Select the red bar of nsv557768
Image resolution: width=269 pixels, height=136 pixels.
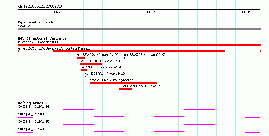click(139, 45)
